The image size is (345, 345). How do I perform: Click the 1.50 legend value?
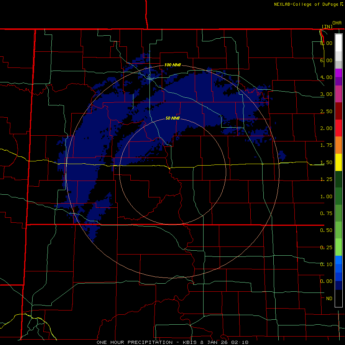326,163
